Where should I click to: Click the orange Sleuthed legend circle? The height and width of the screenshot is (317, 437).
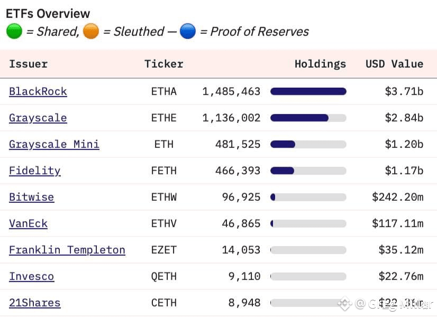91,31
